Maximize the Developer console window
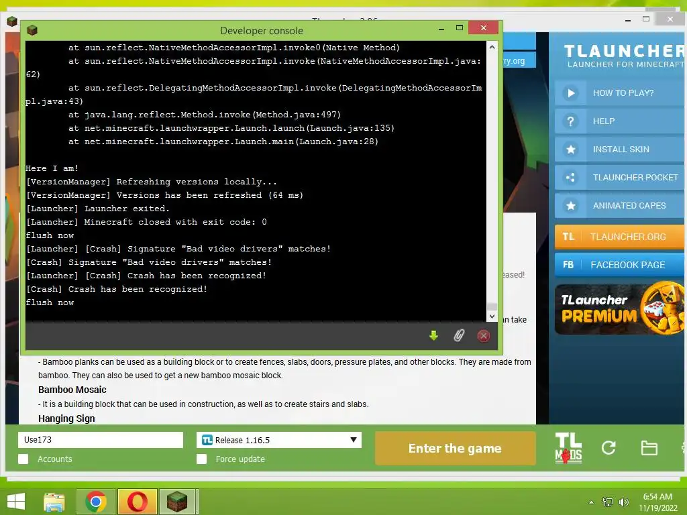This screenshot has height=515, width=687. [459, 27]
